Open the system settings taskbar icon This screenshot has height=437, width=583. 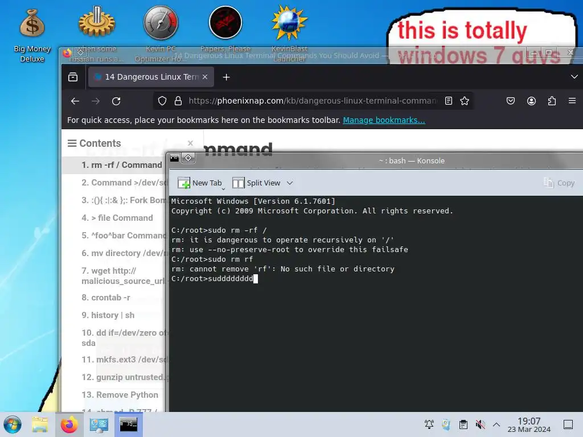pyautogui.click(x=98, y=424)
